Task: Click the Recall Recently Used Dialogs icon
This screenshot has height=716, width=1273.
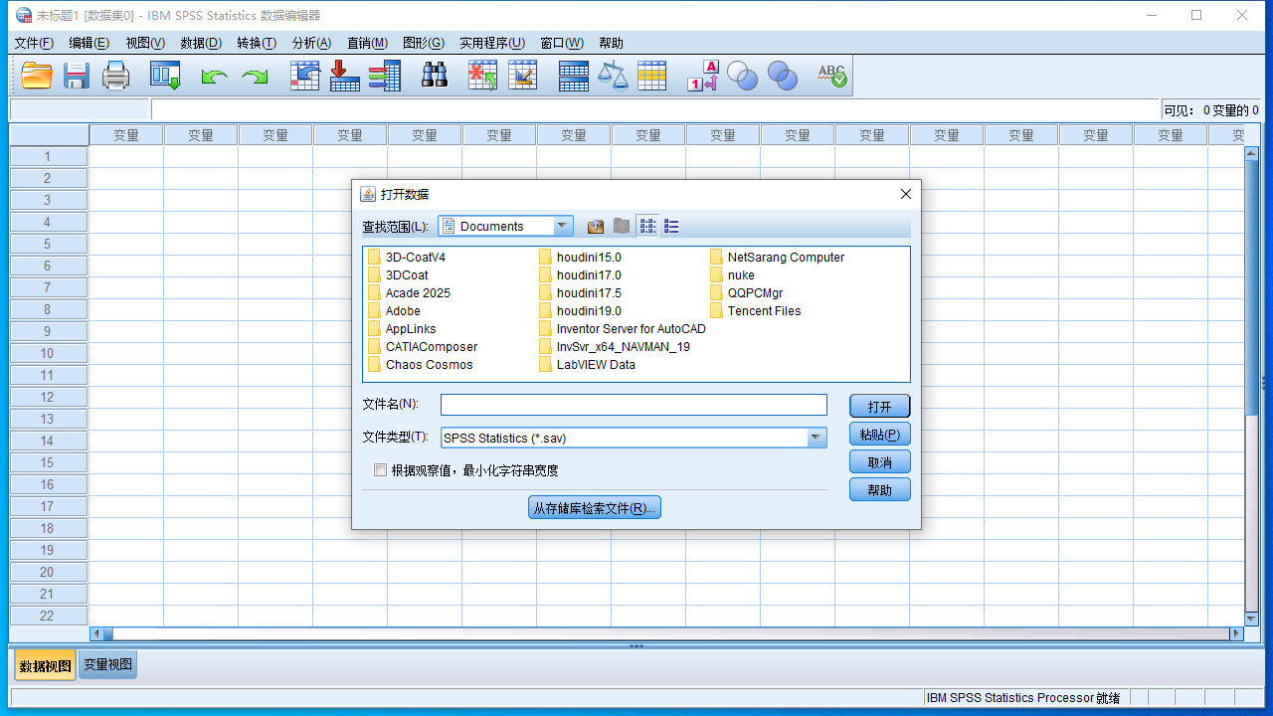Action: pyautogui.click(x=165, y=74)
